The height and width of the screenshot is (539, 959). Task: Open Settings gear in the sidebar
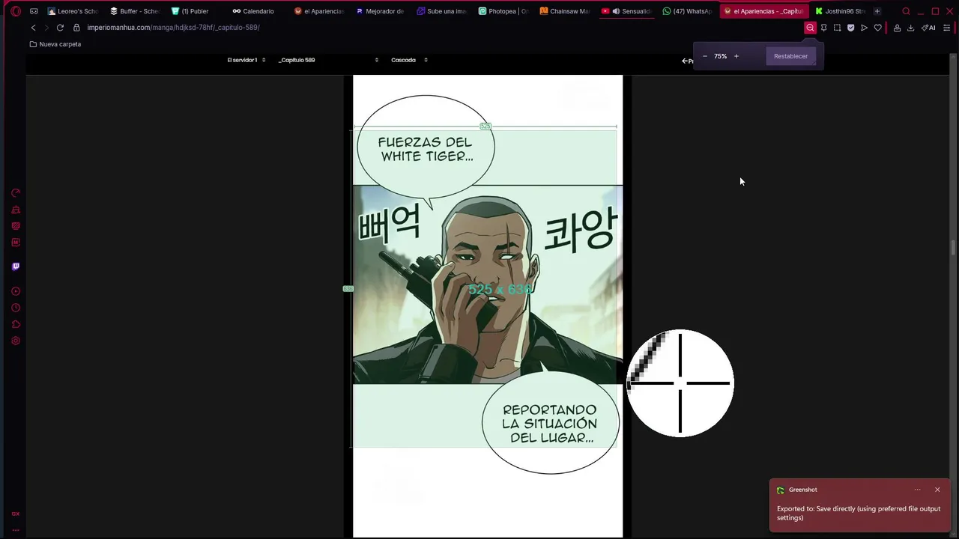tap(16, 341)
